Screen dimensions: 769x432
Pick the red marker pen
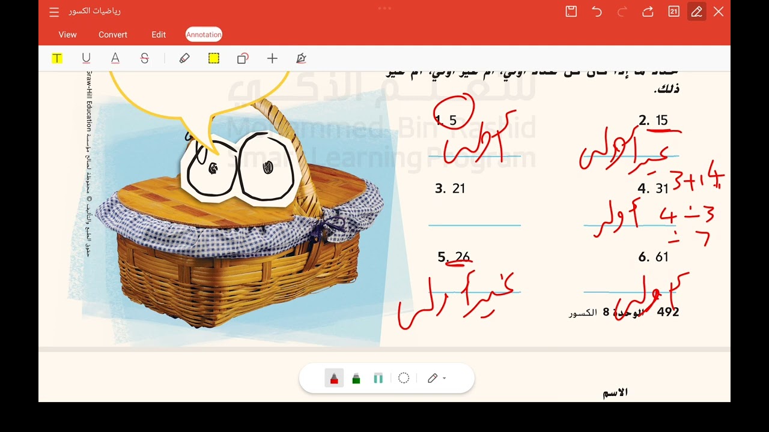click(x=334, y=378)
